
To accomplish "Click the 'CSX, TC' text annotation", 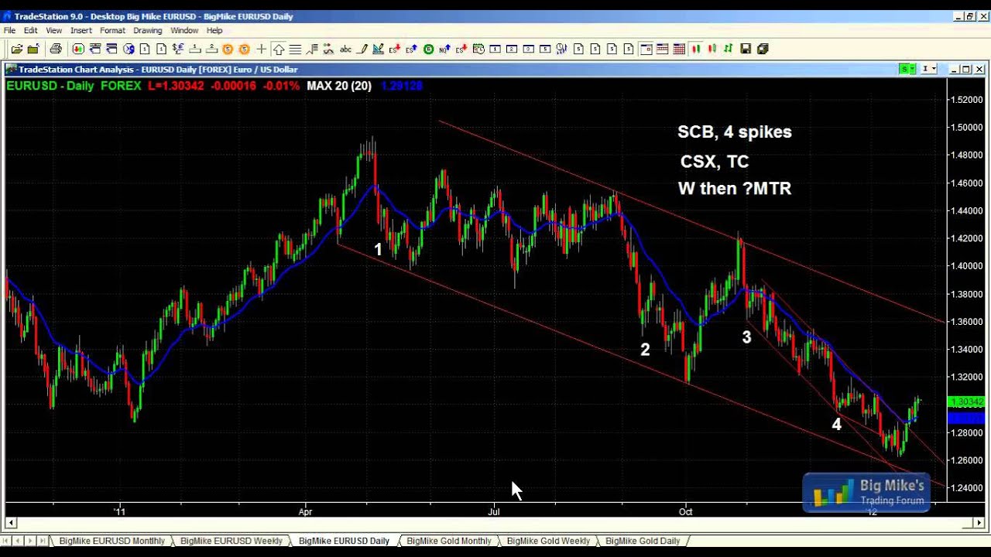I will click(715, 162).
